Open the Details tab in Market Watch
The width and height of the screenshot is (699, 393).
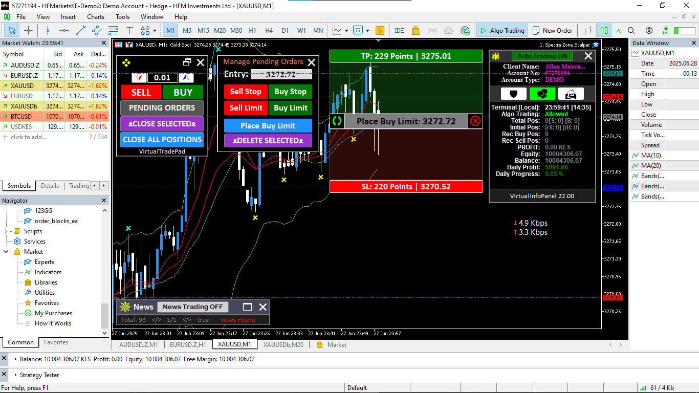coord(50,186)
